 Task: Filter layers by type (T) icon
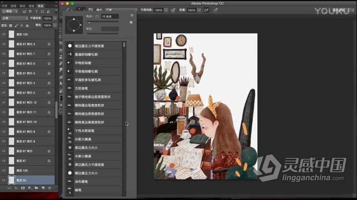click(37, 11)
